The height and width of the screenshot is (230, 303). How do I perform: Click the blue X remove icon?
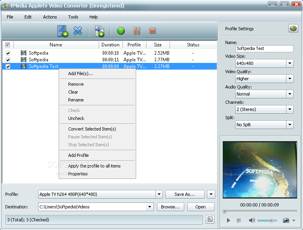pos(78,31)
